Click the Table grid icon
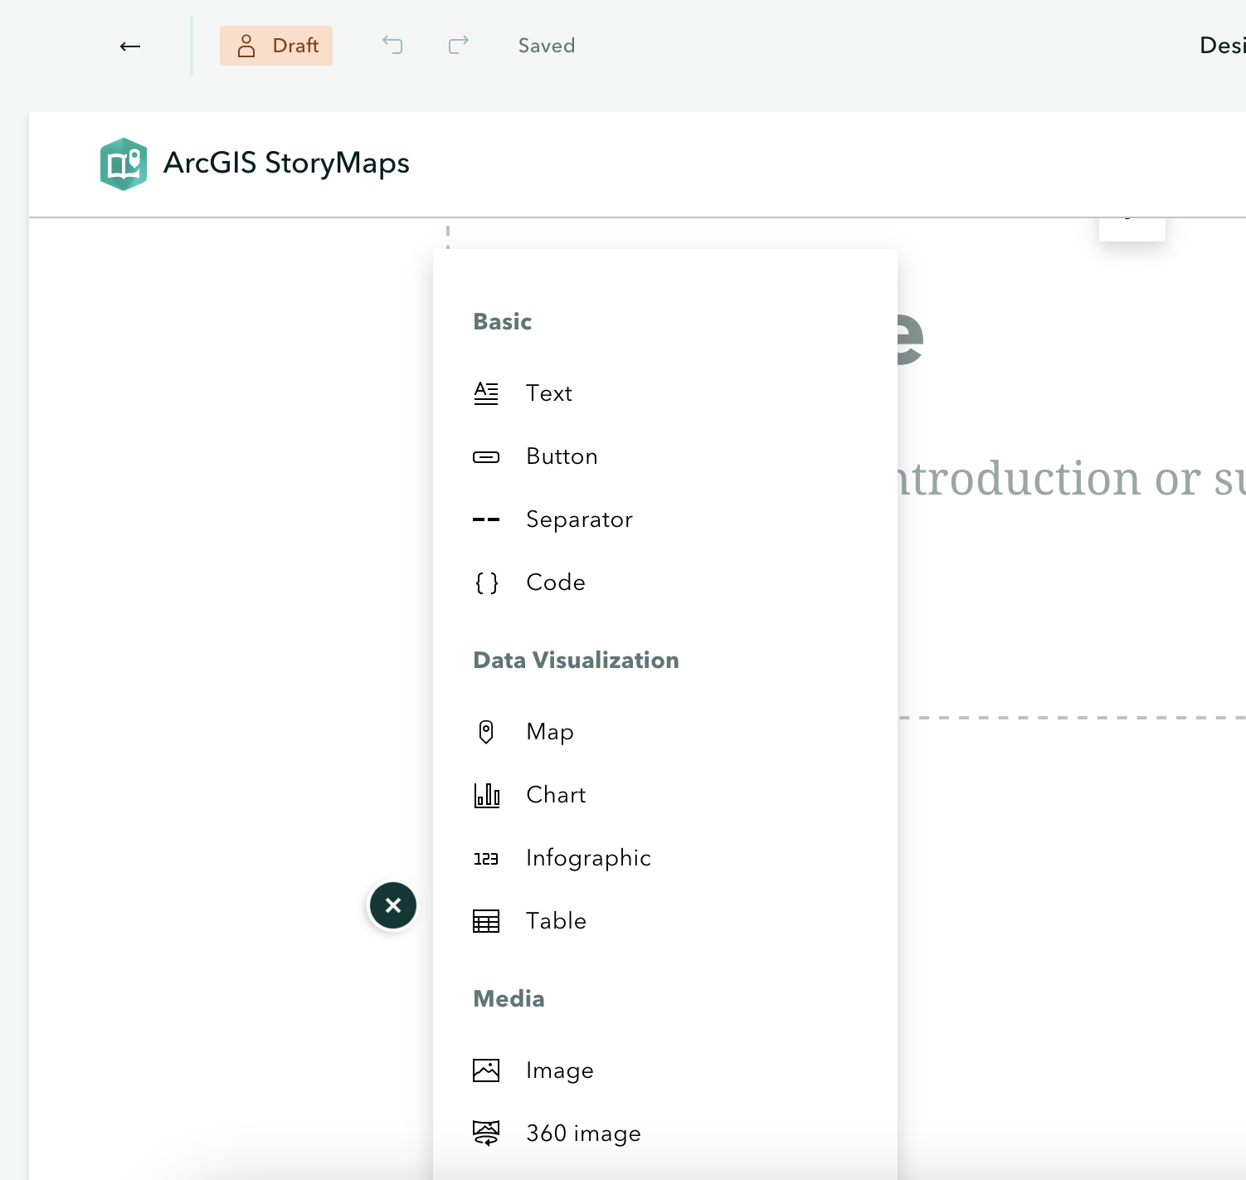Image resolution: width=1246 pixels, height=1180 pixels. coord(486,921)
